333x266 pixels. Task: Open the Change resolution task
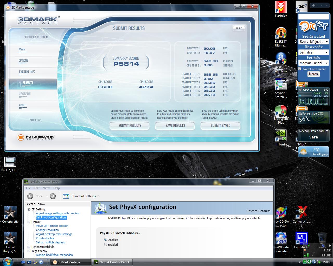pos(47,230)
